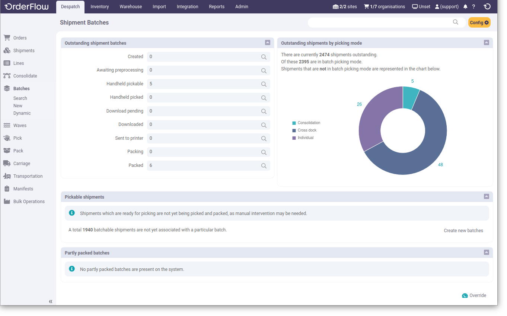Open the Config settings button

tap(479, 22)
